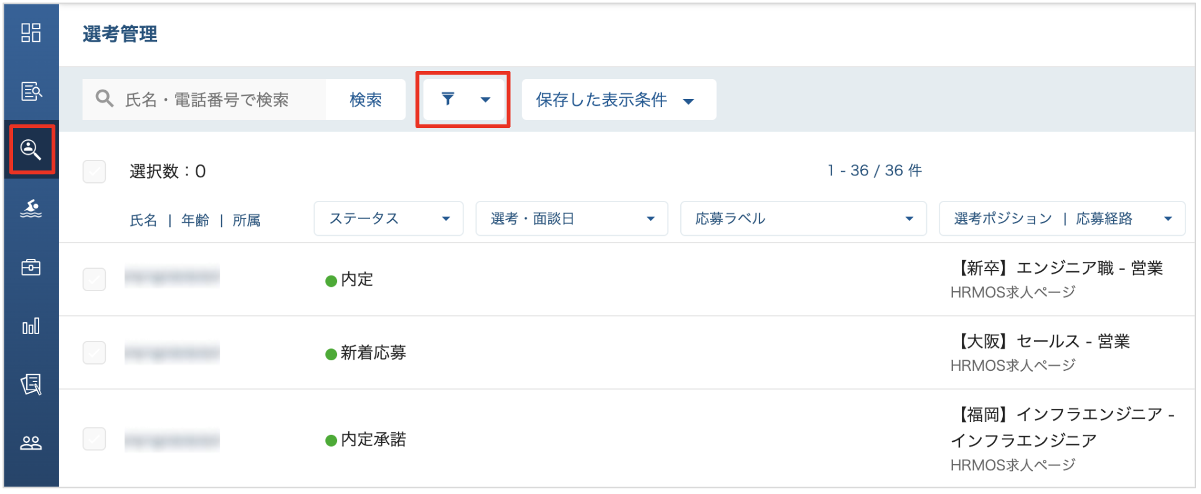1201x494 pixels.
Task: Open the 応募ラベル dropdown
Action: pos(804,218)
